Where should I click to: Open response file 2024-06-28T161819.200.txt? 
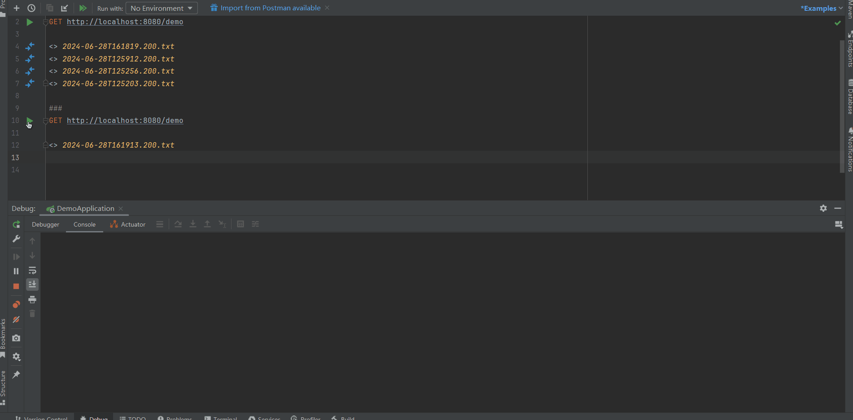click(118, 46)
